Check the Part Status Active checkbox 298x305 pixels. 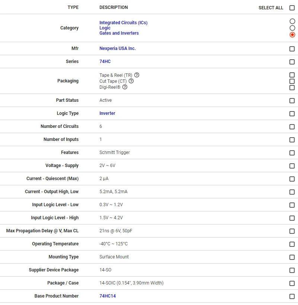(x=292, y=101)
